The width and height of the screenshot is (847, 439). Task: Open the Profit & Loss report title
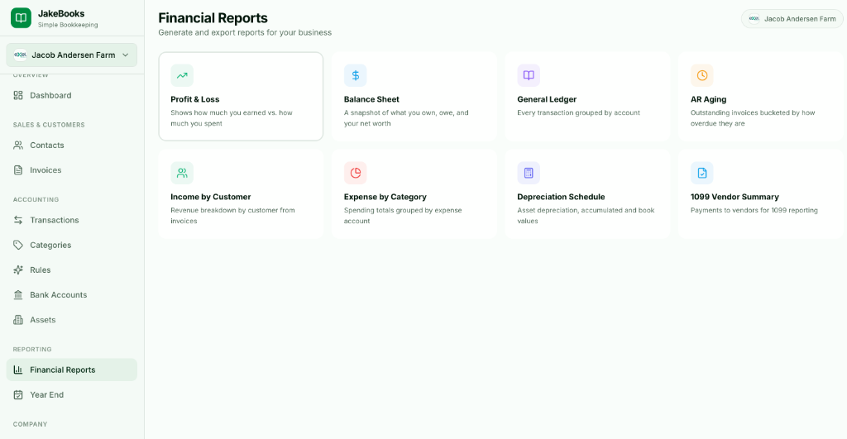pos(195,99)
